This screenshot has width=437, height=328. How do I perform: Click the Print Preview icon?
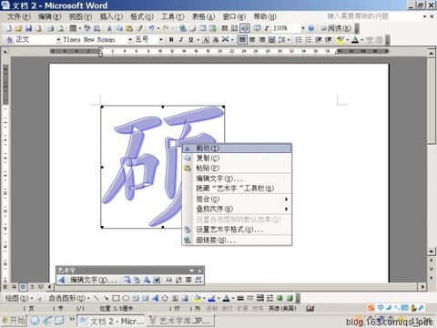[61, 28]
